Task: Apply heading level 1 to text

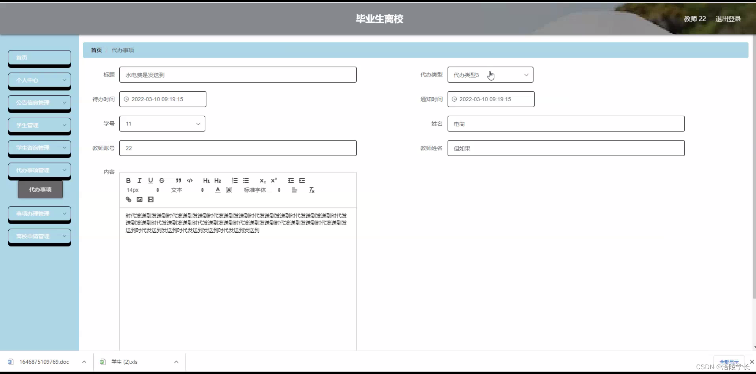Action: pos(206,180)
